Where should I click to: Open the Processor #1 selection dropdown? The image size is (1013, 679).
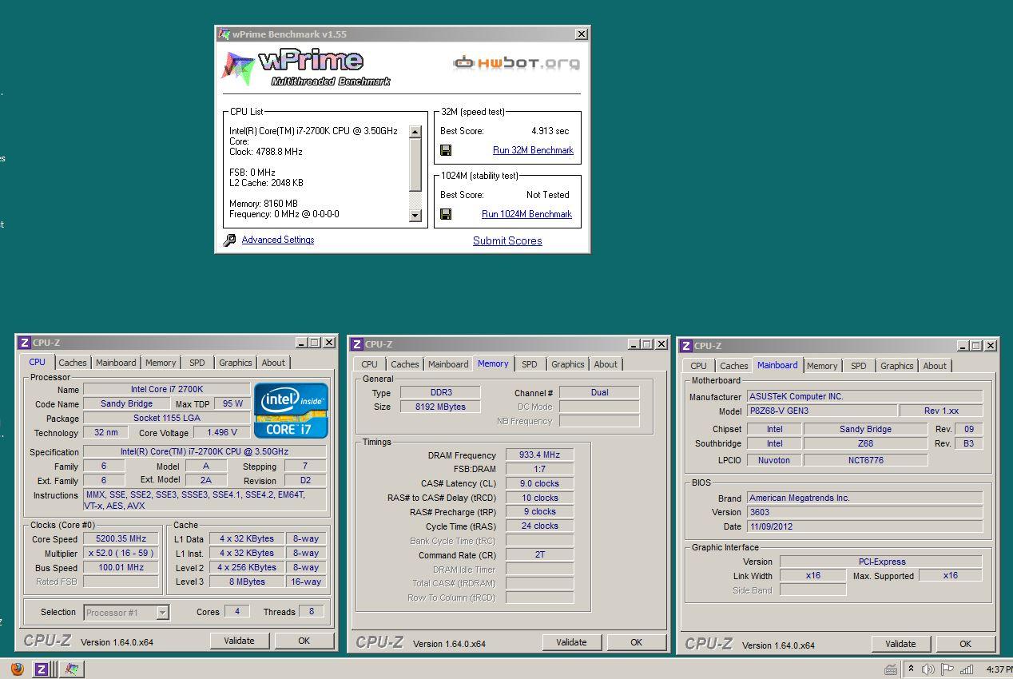(x=163, y=613)
